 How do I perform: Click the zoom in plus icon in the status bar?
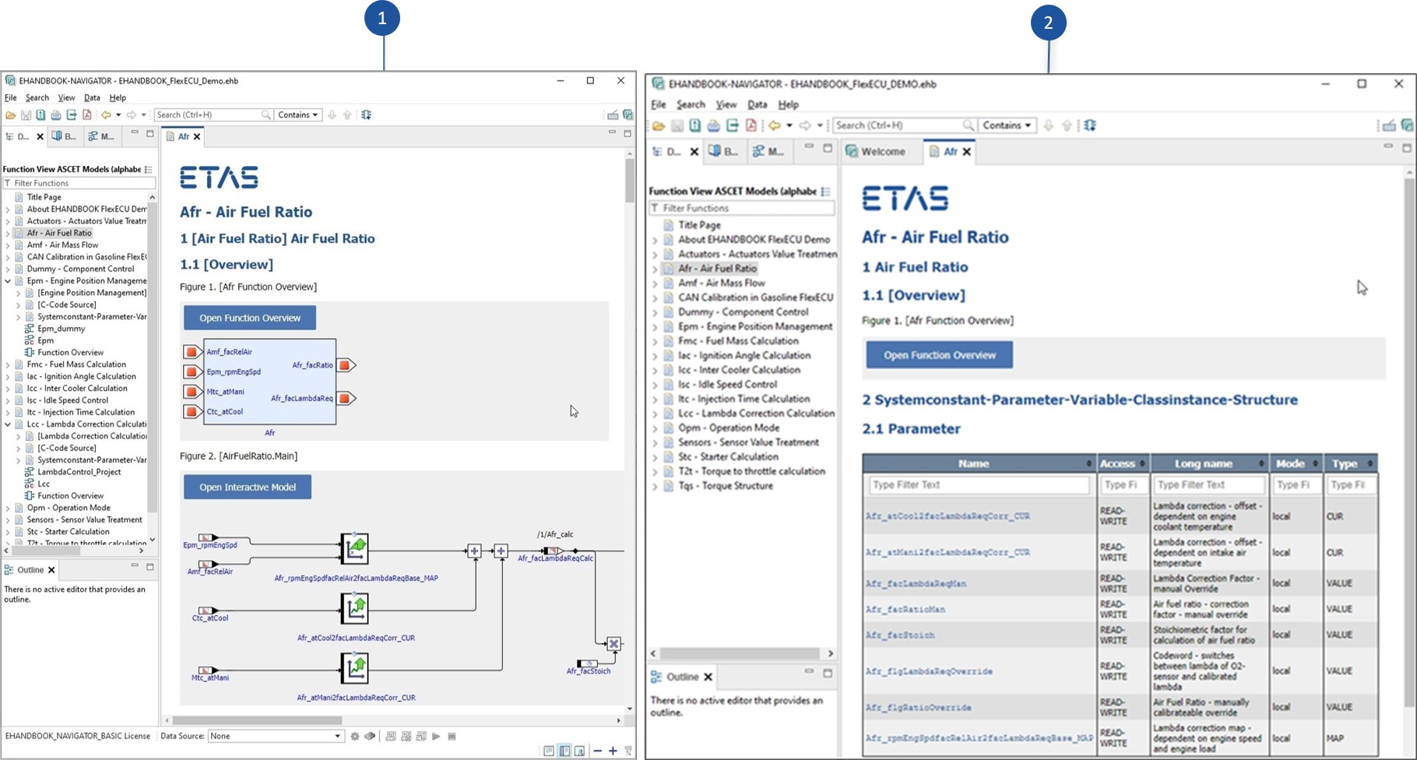point(613,751)
